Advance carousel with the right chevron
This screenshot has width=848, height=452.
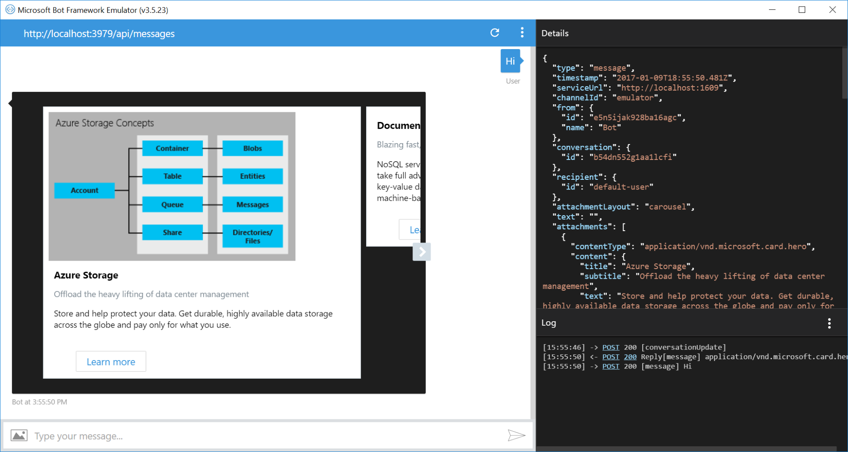point(422,252)
